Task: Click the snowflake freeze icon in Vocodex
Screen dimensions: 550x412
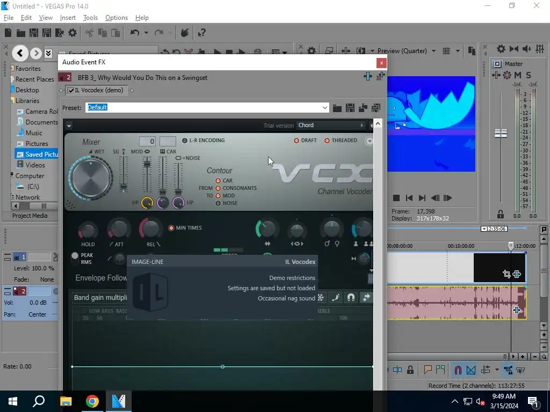Action: point(321,297)
